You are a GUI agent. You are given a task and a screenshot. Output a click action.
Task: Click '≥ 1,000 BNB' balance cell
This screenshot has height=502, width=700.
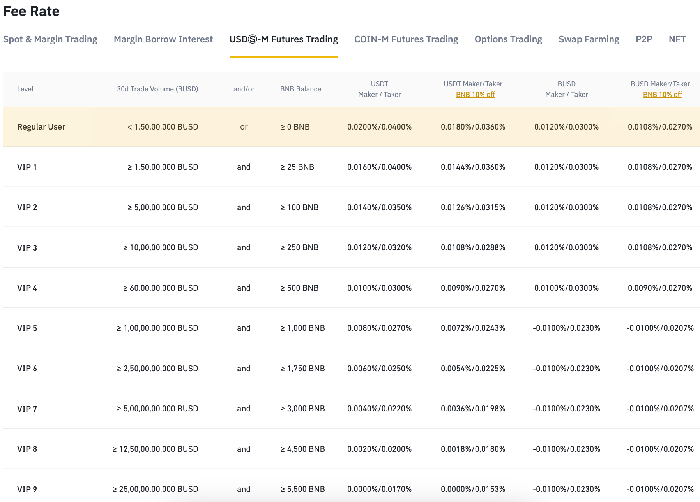coord(303,328)
